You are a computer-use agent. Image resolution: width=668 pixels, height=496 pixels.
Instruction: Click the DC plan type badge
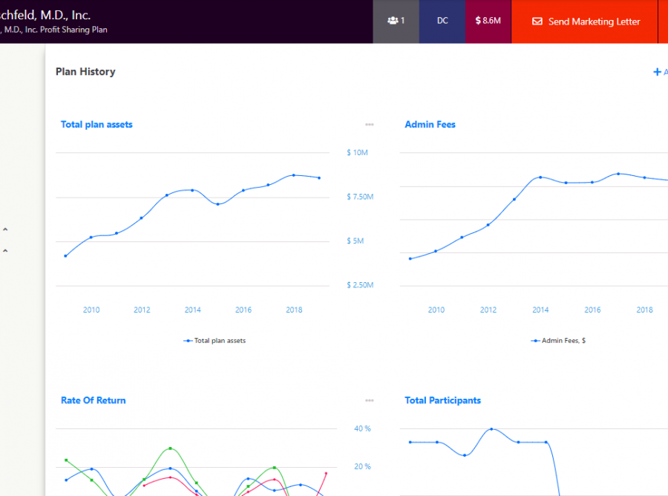pyautogui.click(x=442, y=21)
